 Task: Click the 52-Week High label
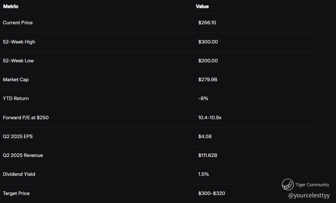coord(19,42)
